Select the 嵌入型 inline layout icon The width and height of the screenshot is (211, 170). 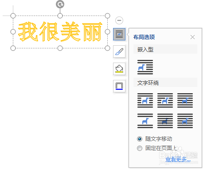click(x=145, y=67)
